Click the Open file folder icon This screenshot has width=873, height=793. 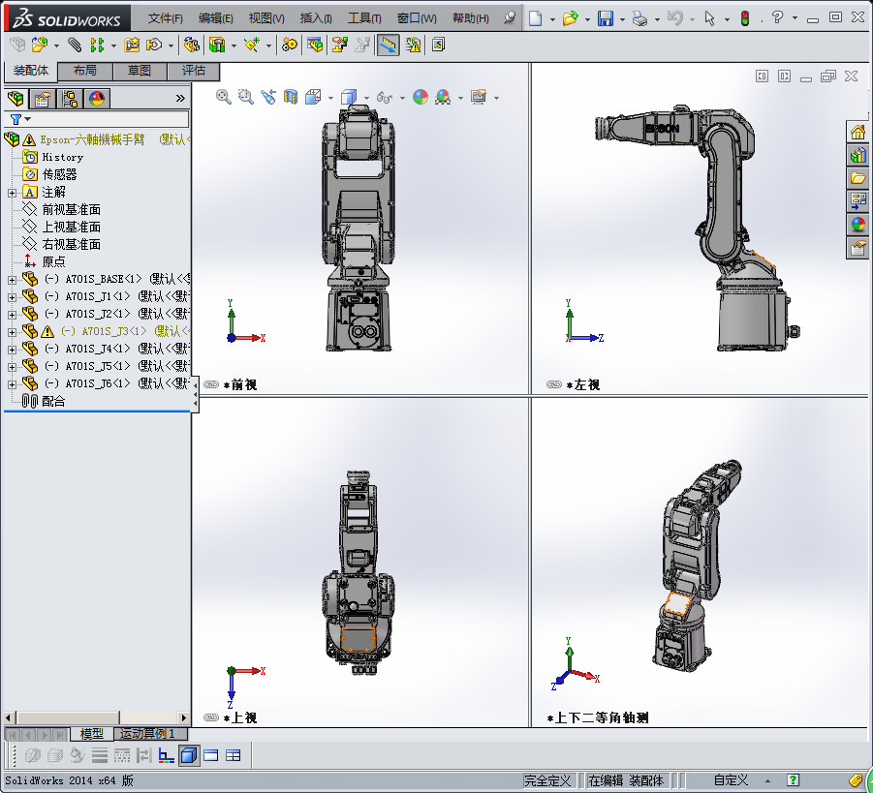point(570,18)
